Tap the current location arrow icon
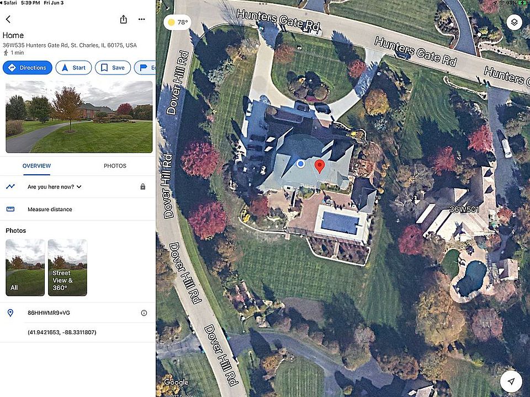Screen dimensions: 530x397 (511, 382)
